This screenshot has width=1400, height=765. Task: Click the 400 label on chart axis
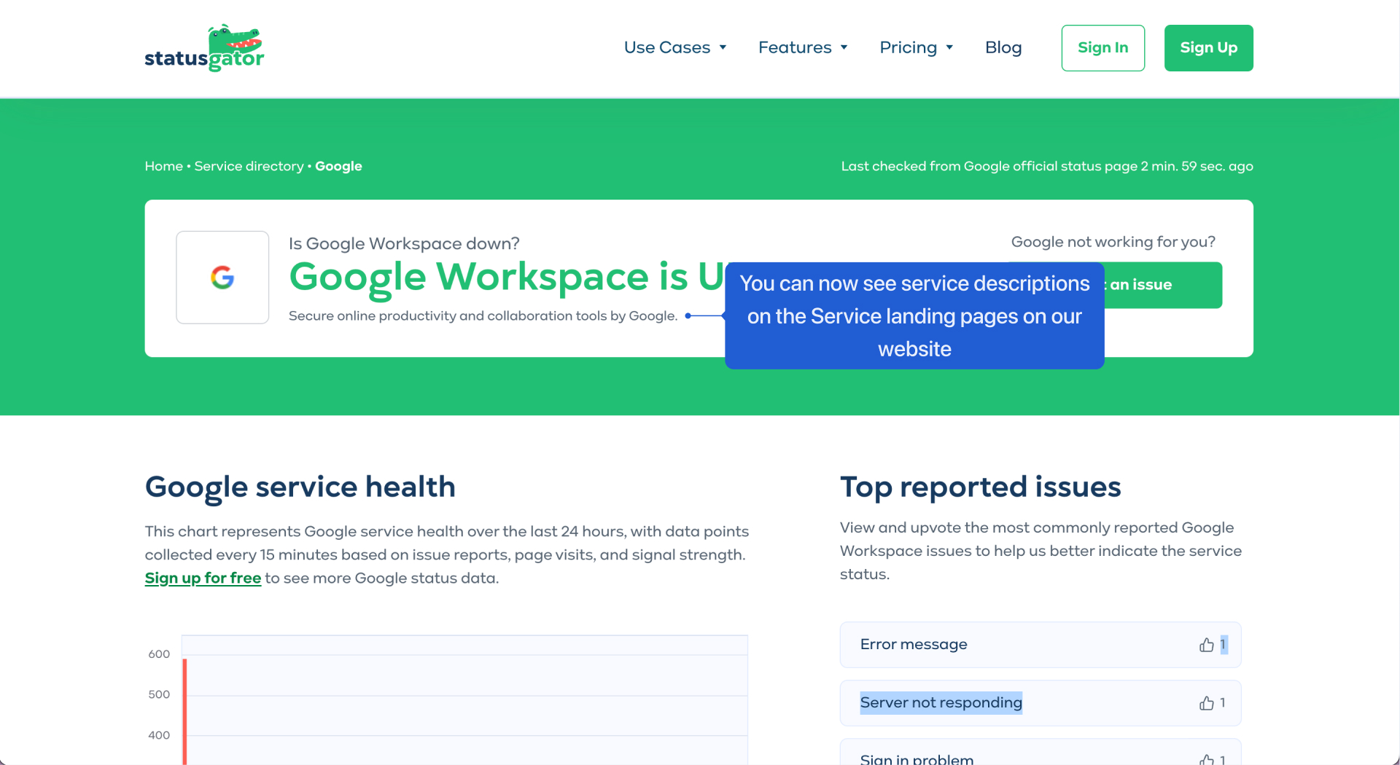tap(159, 735)
